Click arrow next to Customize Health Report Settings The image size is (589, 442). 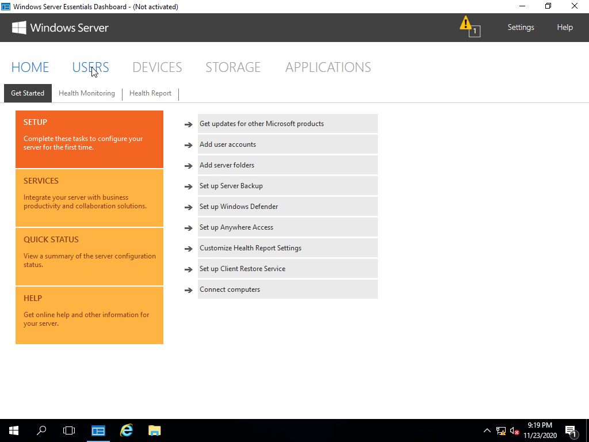coord(189,249)
